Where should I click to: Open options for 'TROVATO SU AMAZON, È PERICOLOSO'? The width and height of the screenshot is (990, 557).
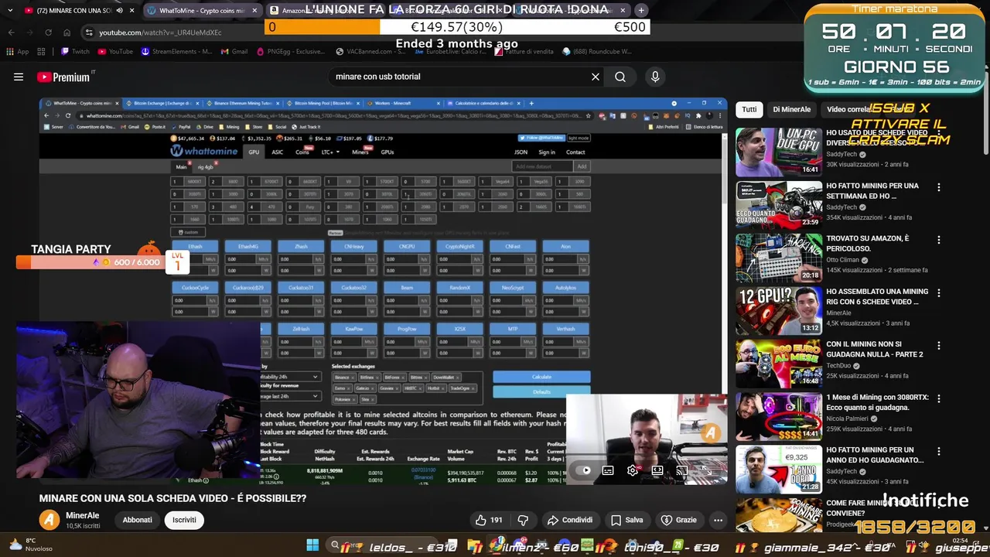coord(939,240)
